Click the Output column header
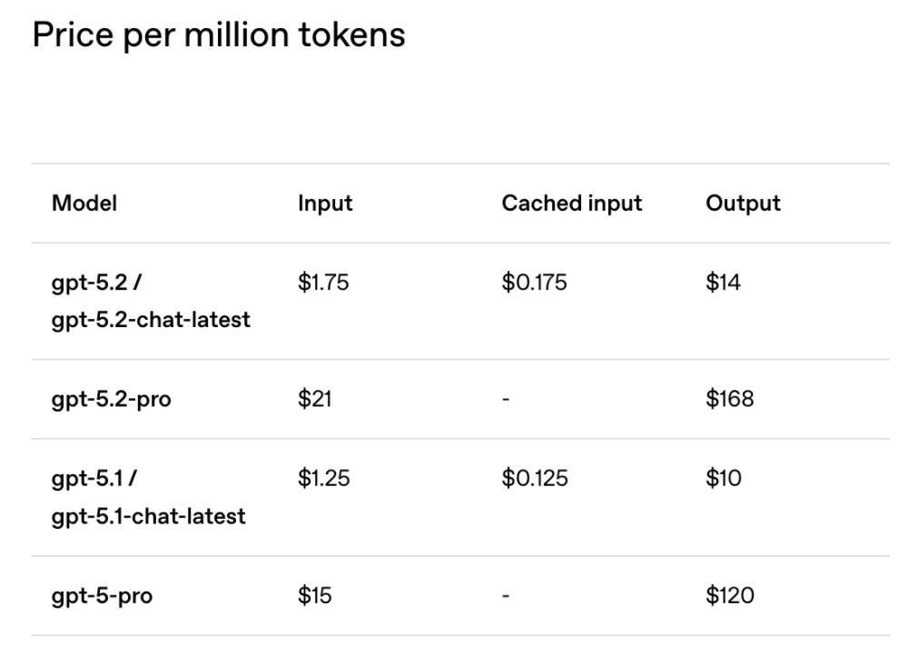908x656 pixels. (x=743, y=203)
